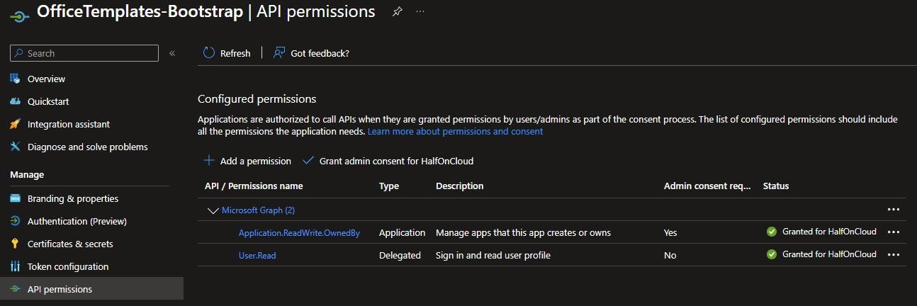This screenshot has height=306, width=917.
Task: Open the Integration assistant rocket icon
Action: tap(15, 124)
